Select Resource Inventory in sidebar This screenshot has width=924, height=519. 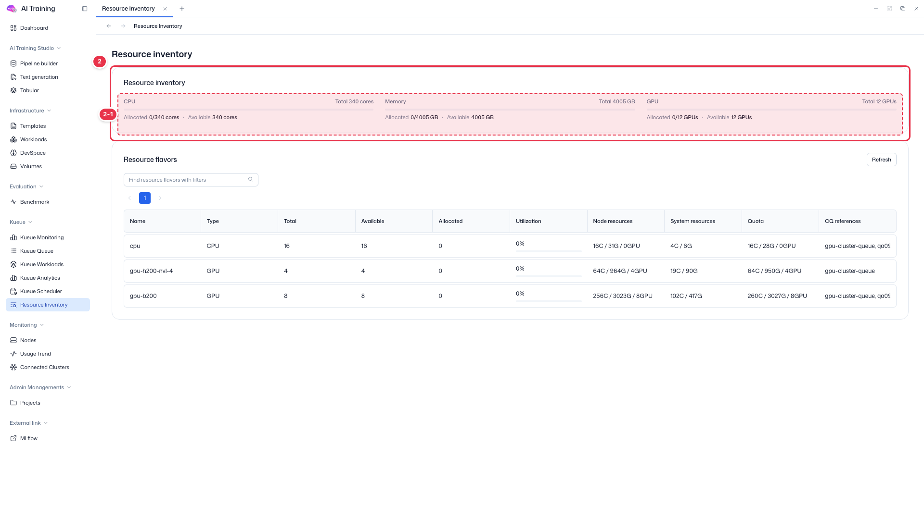(x=48, y=305)
